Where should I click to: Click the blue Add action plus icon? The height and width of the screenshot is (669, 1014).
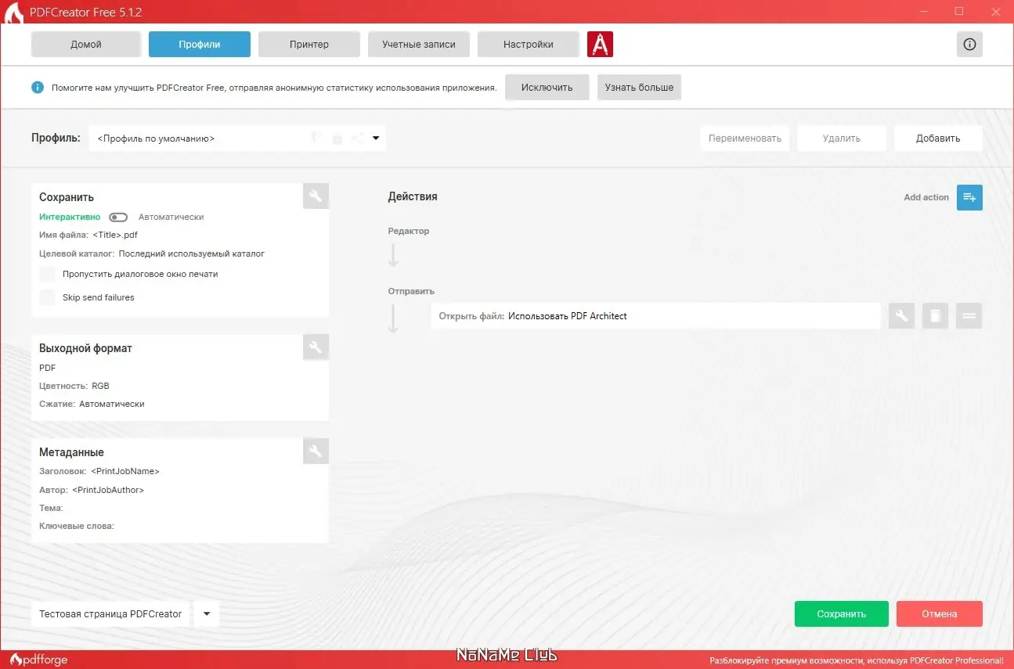tap(969, 197)
